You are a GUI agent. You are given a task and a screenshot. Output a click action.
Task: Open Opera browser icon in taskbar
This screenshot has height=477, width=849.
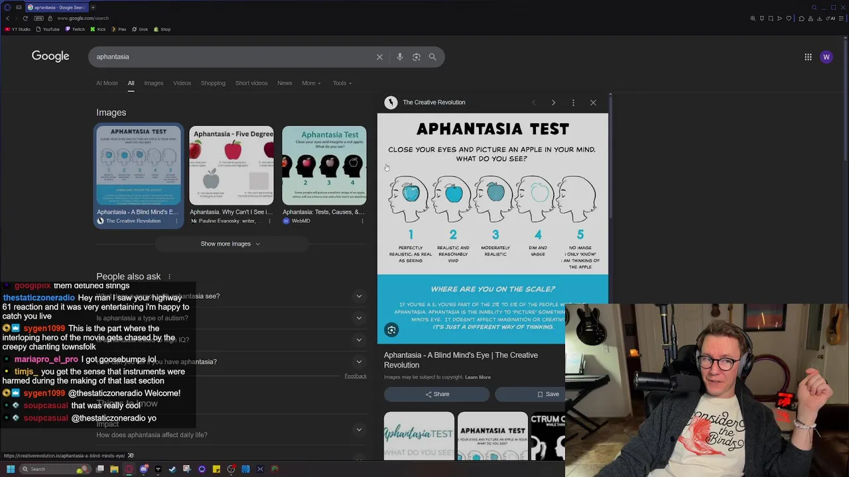coord(129,469)
